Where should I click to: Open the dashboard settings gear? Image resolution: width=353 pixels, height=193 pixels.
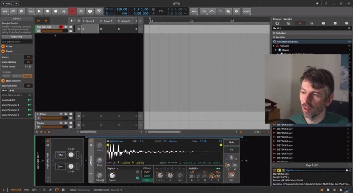[x=21, y=11]
